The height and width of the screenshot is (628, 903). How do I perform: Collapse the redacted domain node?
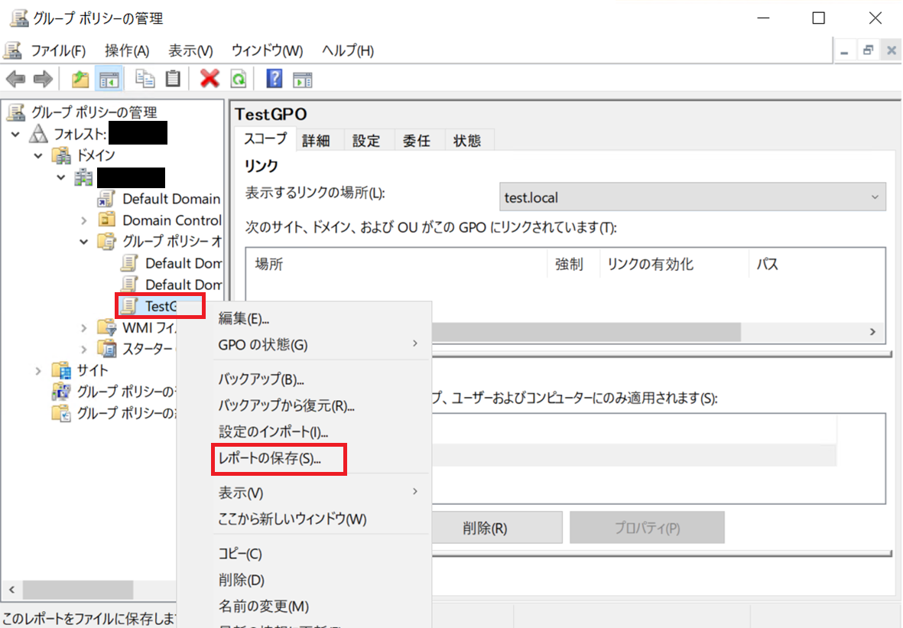pos(61,177)
